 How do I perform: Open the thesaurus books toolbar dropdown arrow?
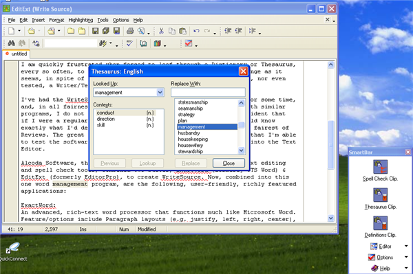165,46
